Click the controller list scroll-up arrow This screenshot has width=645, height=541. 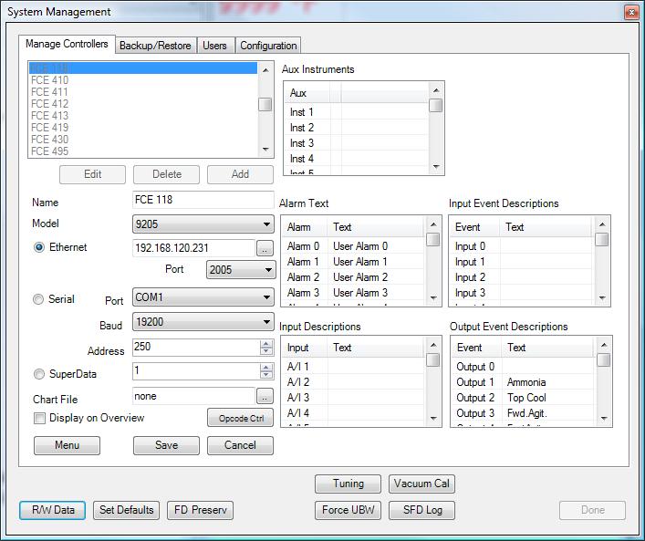click(x=265, y=70)
